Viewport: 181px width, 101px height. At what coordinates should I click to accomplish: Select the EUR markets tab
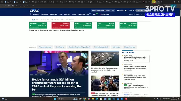pyautogui.click(x=33, y=20)
